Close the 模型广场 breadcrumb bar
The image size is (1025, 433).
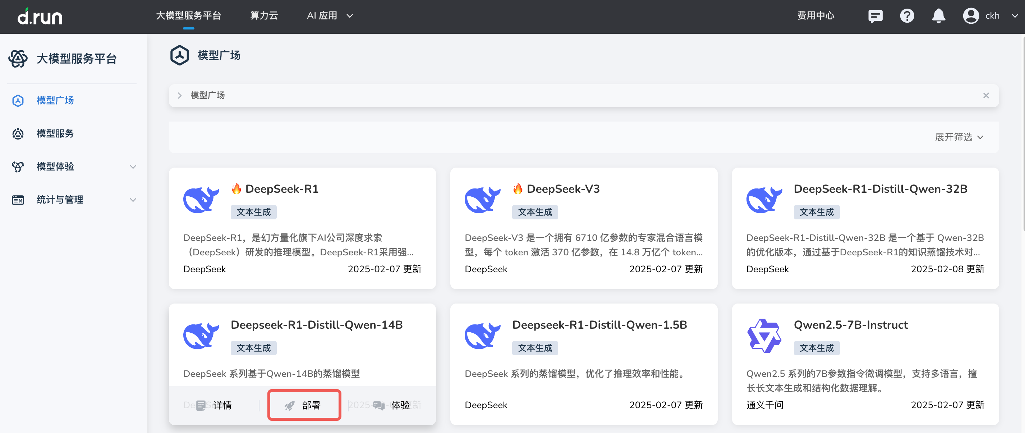click(x=985, y=96)
